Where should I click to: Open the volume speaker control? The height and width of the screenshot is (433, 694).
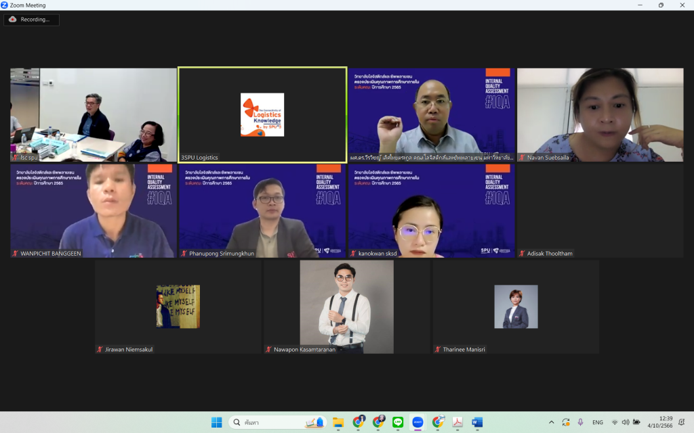point(626,422)
